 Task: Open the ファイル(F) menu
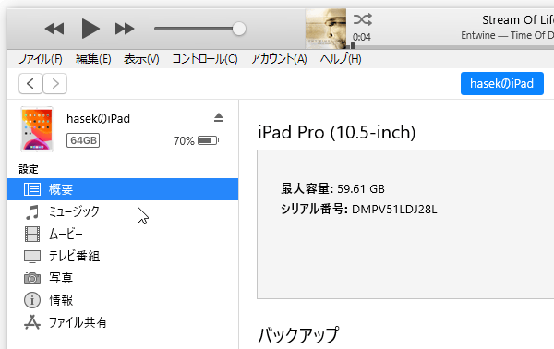pos(41,59)
